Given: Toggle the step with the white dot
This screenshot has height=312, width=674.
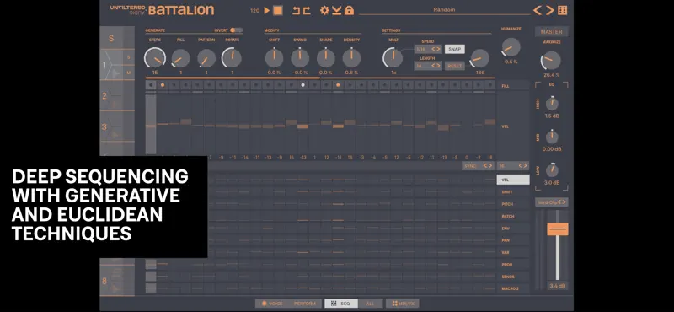Looking at the screenshot, I should [302, 85].
